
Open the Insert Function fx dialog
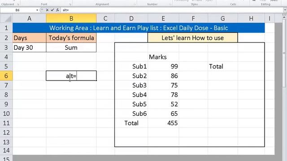click(57, 10)
